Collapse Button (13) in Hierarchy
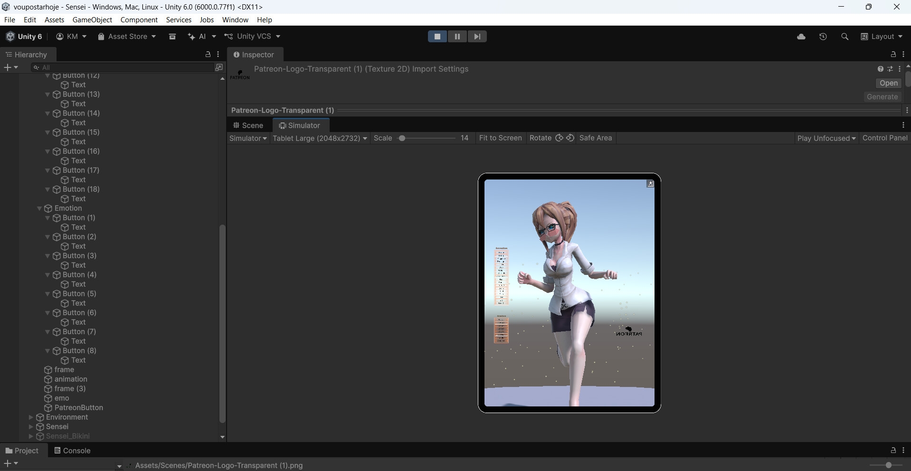This screenshot has height=471, width=911. coord(47,94)
